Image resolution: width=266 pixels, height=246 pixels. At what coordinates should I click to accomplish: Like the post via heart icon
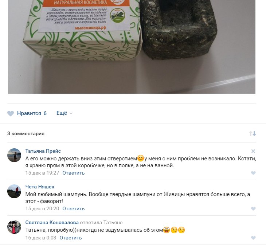click(11, 113)
